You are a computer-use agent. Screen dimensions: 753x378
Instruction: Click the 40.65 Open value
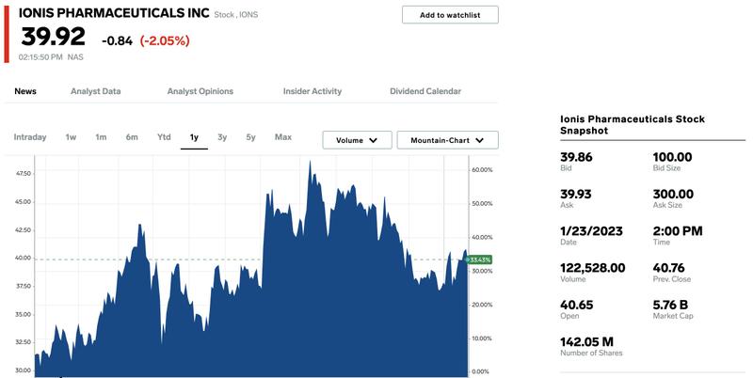point(577,305)
